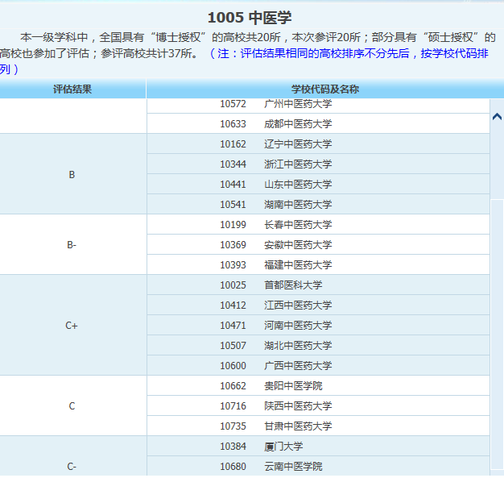This screenshot has height=478, width=504.
Task: Click the blue note text starting with 注：评估结果相同
Action: (244, 61)
